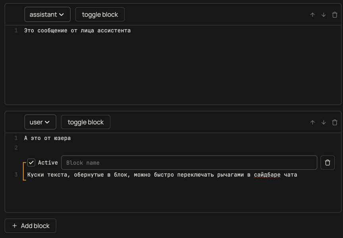Click the Add block button
This screenshot has height=238, width=343.
pos(31,226)
